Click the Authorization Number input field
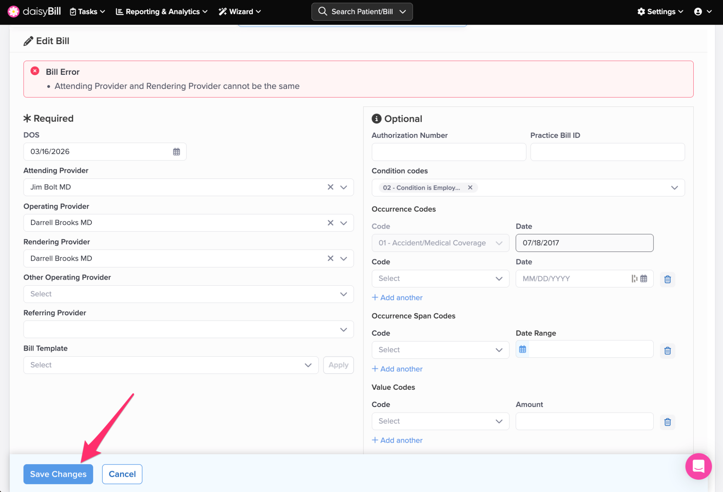Viewport: 723px width, 492px height. click(x=448, y=152)
